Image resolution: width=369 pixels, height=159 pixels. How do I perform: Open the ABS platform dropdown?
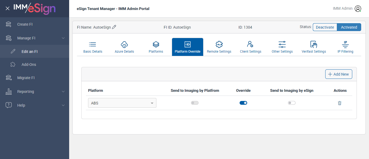coord(122,103)
